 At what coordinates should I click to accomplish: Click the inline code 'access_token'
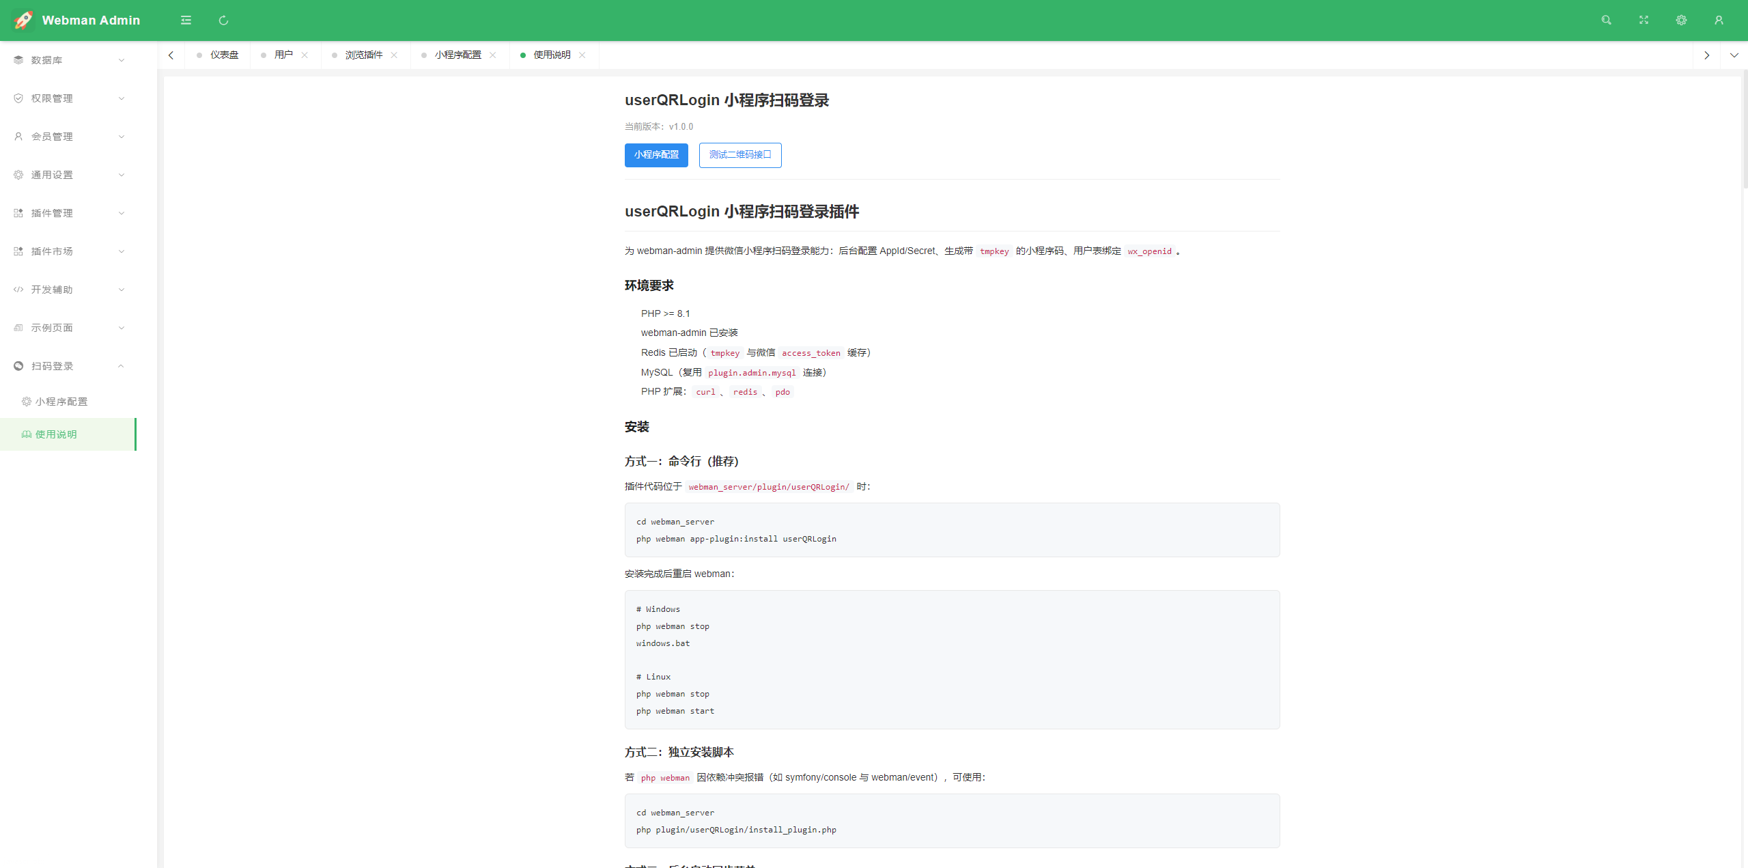(x=811, y=353)
